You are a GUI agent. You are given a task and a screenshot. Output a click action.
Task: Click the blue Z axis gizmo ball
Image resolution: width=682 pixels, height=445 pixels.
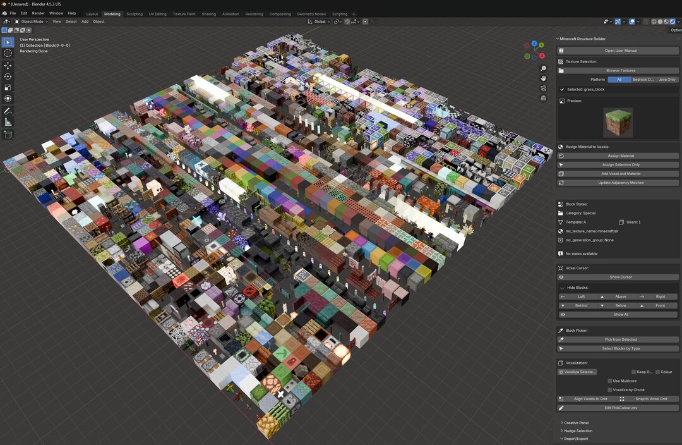(534, 44)
